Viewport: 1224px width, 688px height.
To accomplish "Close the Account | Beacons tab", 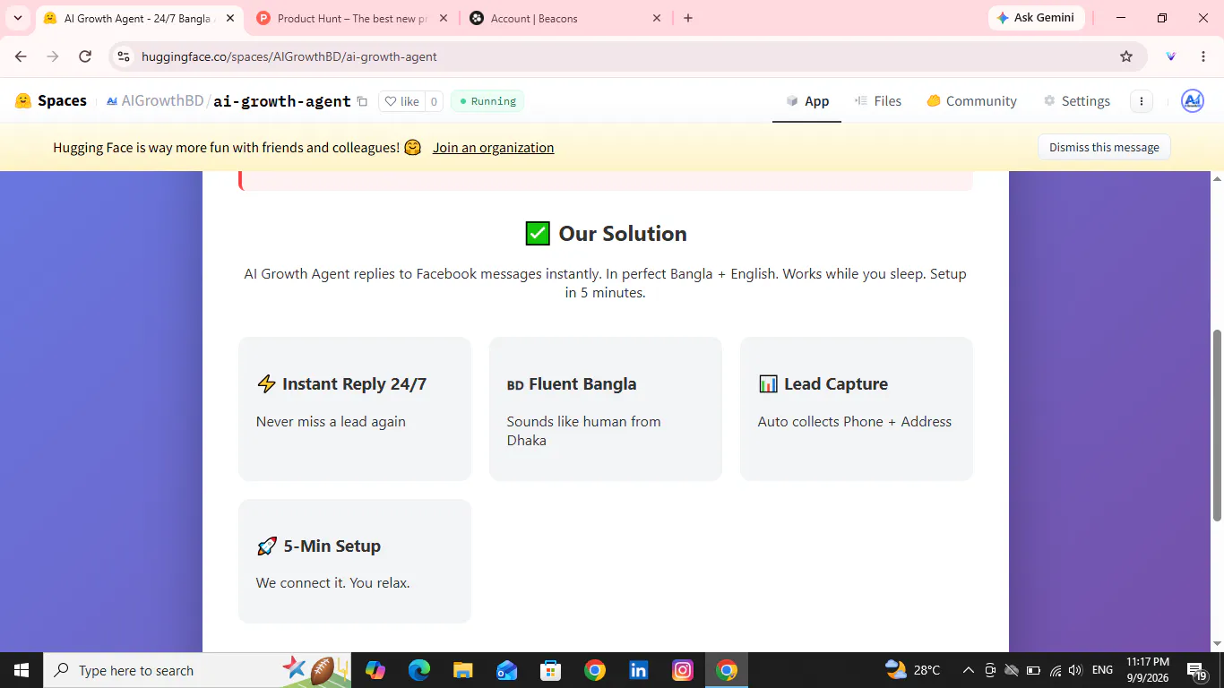I will coord(657,18).
